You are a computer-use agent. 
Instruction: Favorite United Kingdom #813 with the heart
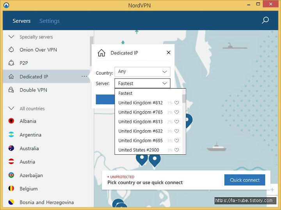(176, 122)
